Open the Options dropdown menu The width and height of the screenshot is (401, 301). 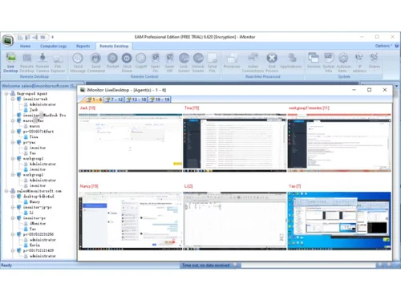[383, 46]
